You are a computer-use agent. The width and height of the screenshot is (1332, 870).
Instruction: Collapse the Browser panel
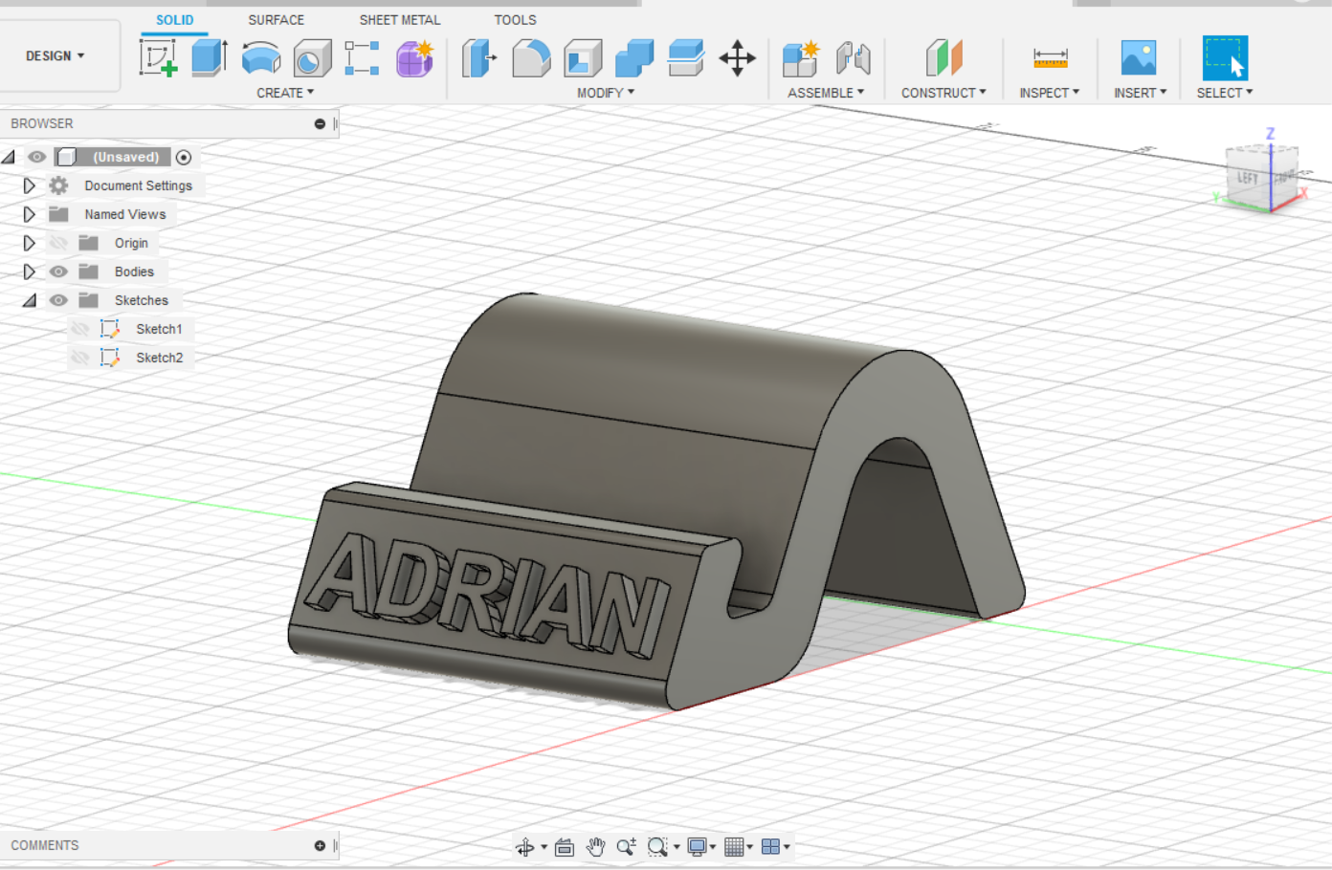(320, 123)
